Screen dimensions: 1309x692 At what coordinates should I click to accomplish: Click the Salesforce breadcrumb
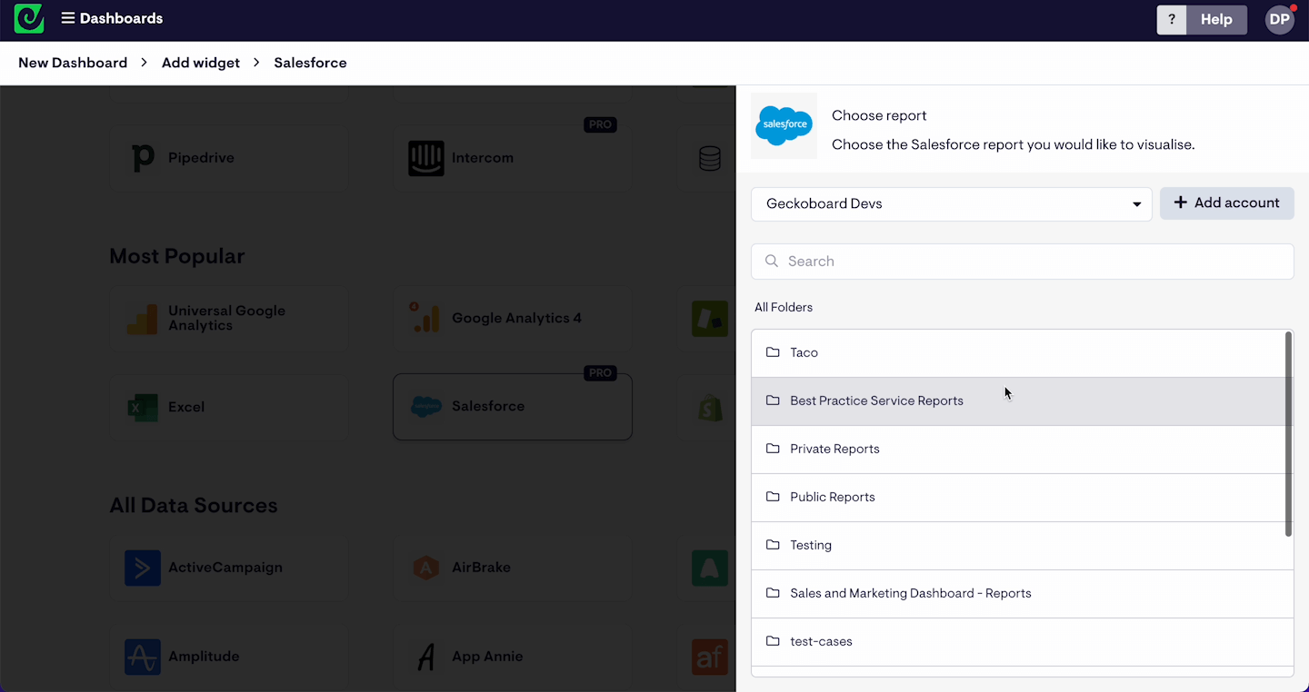310,63
